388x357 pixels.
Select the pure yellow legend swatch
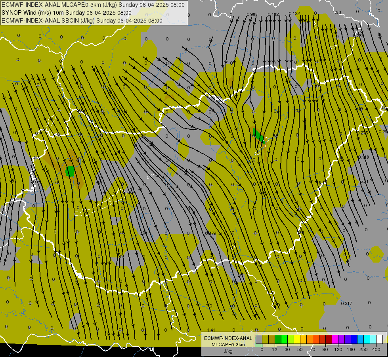click(x=297, y=339)
